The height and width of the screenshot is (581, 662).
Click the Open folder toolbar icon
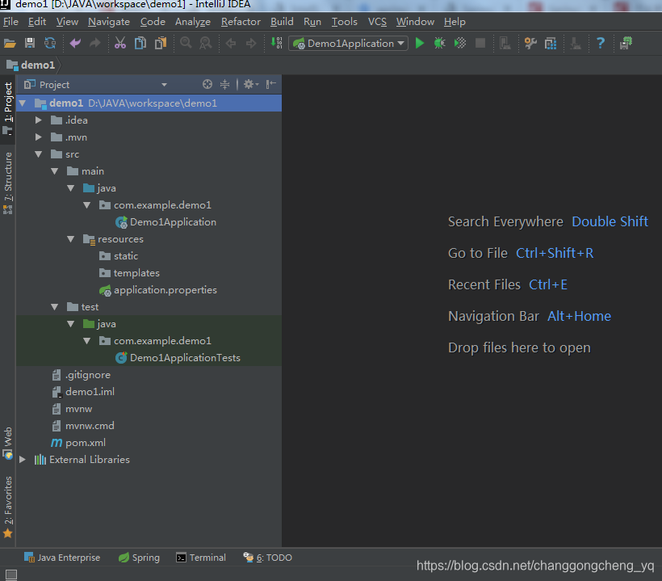click(x=10, y=43)
